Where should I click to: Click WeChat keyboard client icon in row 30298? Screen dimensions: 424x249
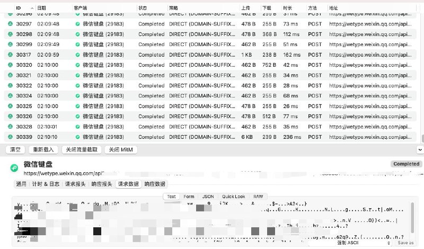77,34
